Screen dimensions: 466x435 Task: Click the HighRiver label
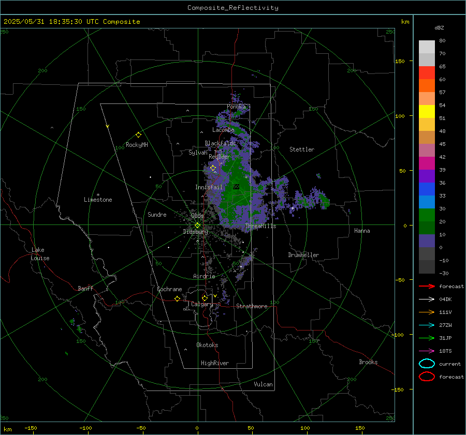[215, 363]
